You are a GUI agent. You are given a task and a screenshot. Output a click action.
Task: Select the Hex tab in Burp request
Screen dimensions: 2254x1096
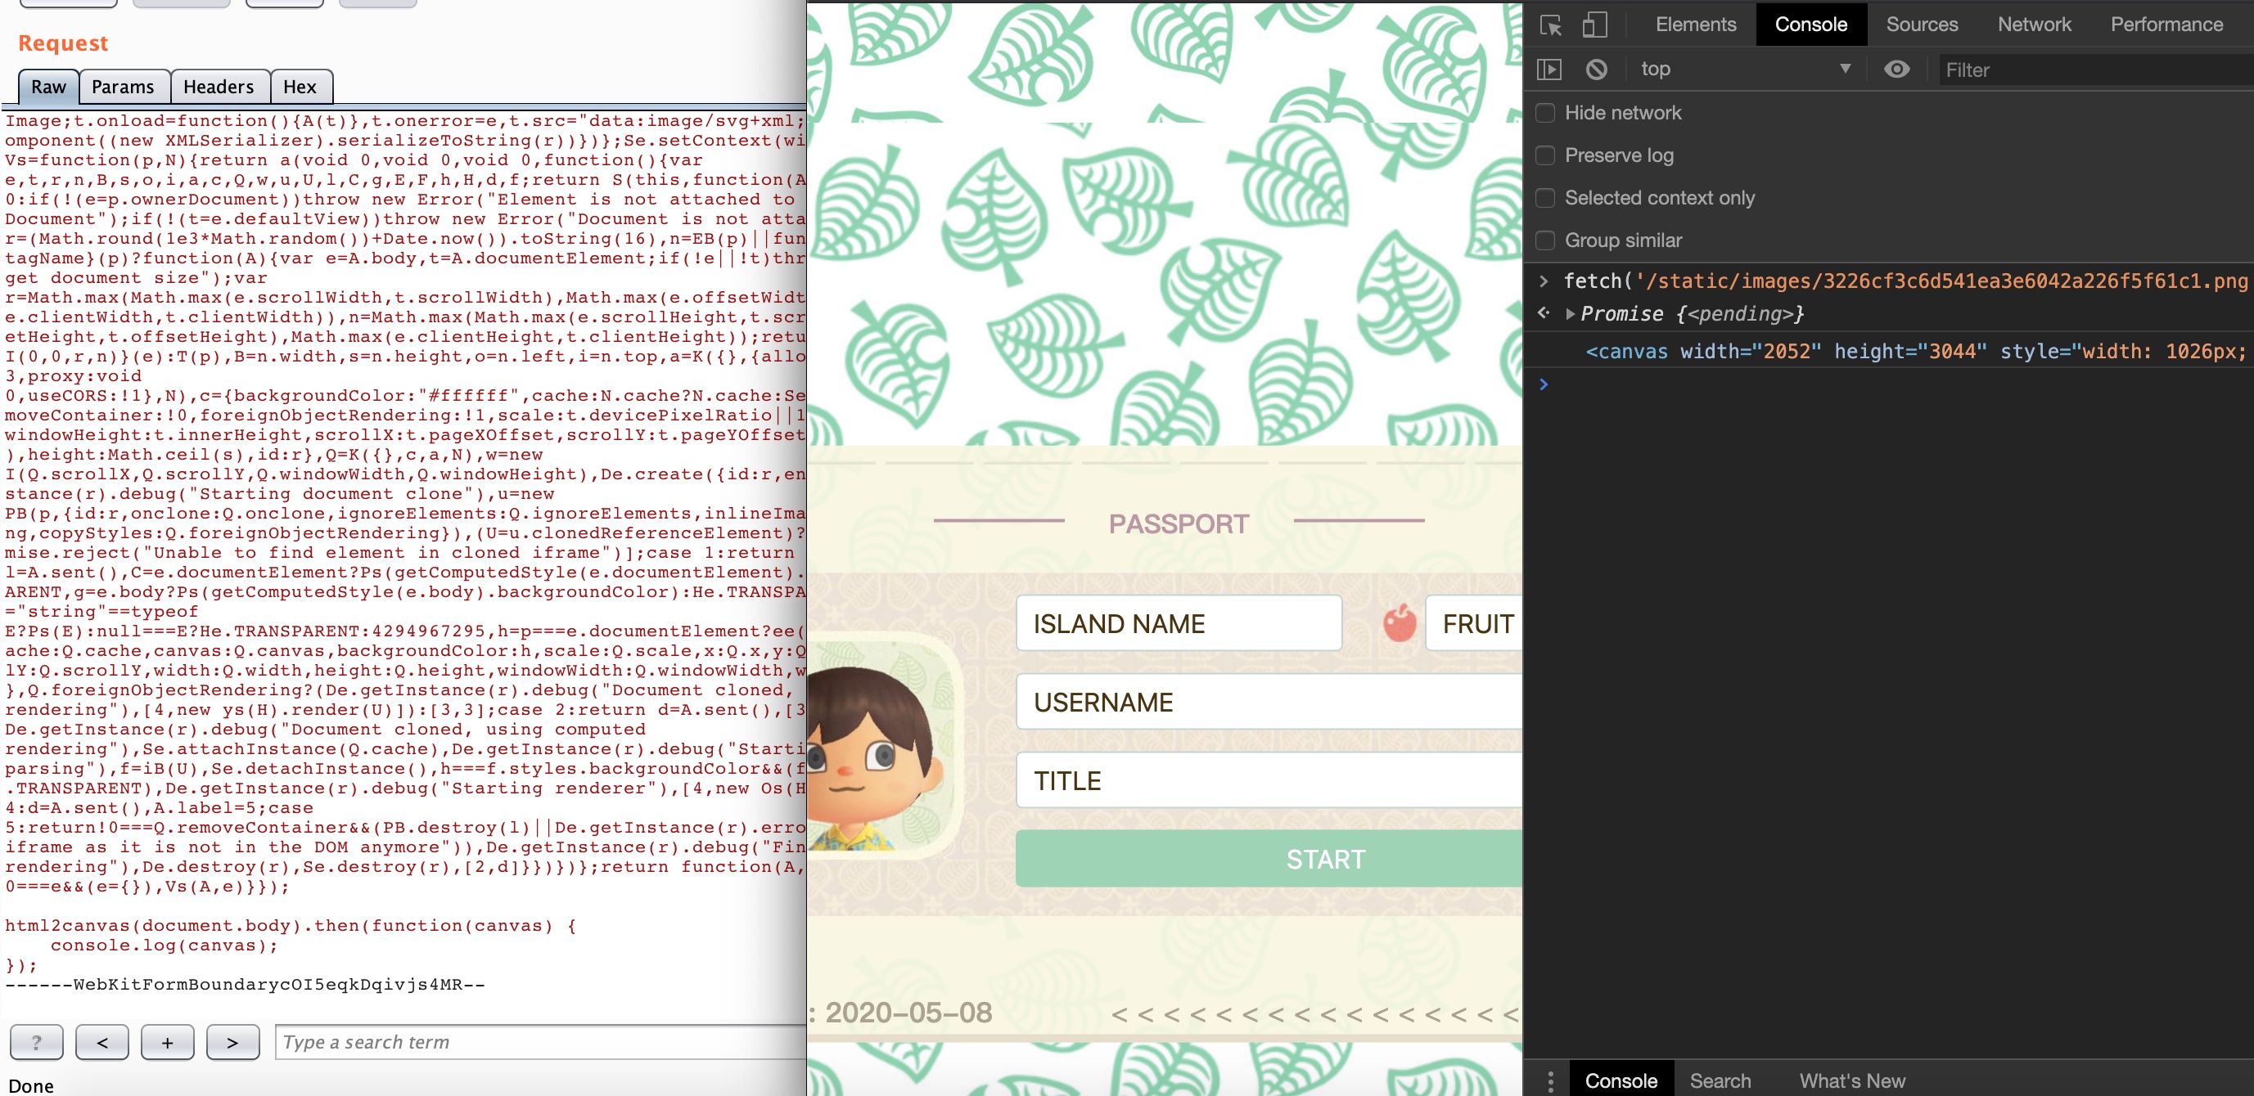(300, 87)
